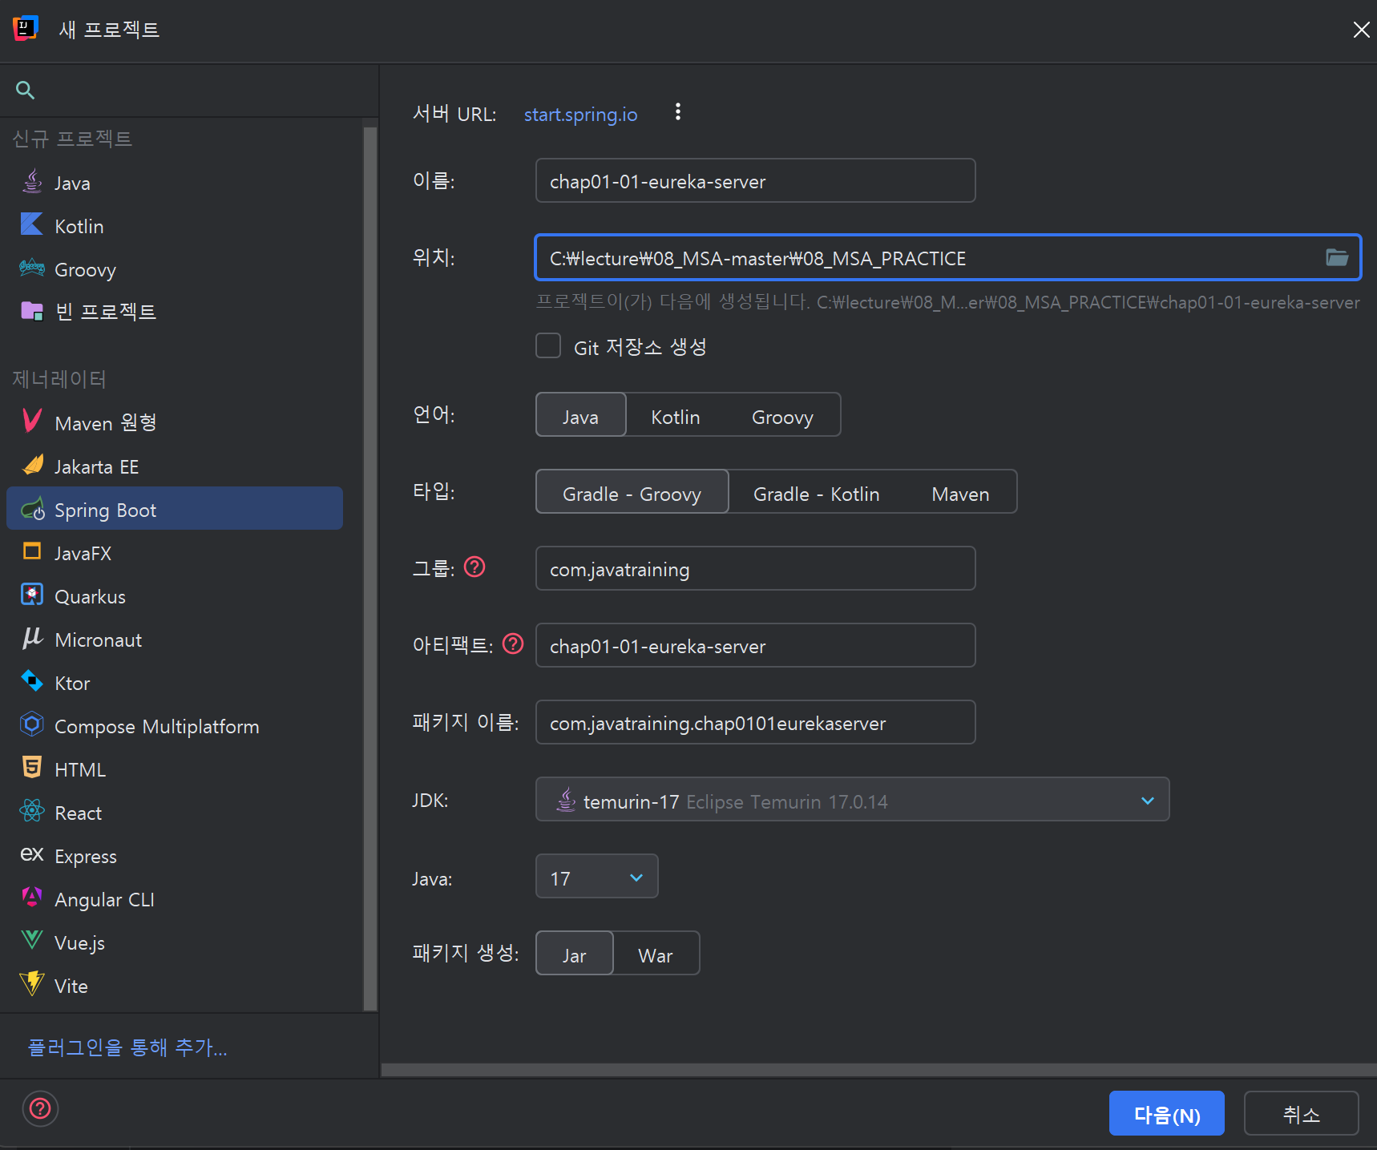
Task: Edit the 패키지 이름 field
Action: (756, 723)
